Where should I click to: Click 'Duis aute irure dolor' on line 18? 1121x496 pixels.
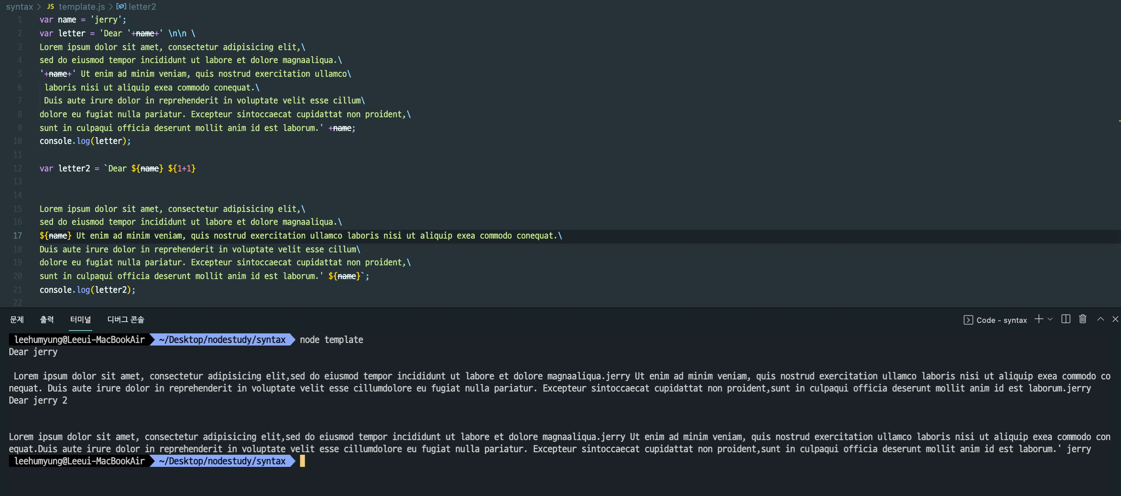[87, 250]
